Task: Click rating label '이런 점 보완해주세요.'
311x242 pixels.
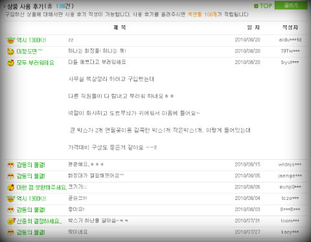Action: point(41,188)
